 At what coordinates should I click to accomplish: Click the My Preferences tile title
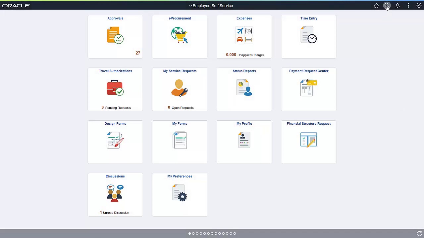180,176
